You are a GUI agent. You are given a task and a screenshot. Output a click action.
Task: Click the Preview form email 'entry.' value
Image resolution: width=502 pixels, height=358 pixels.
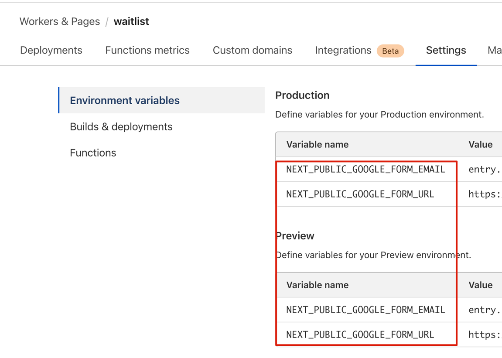click(484, 310)
